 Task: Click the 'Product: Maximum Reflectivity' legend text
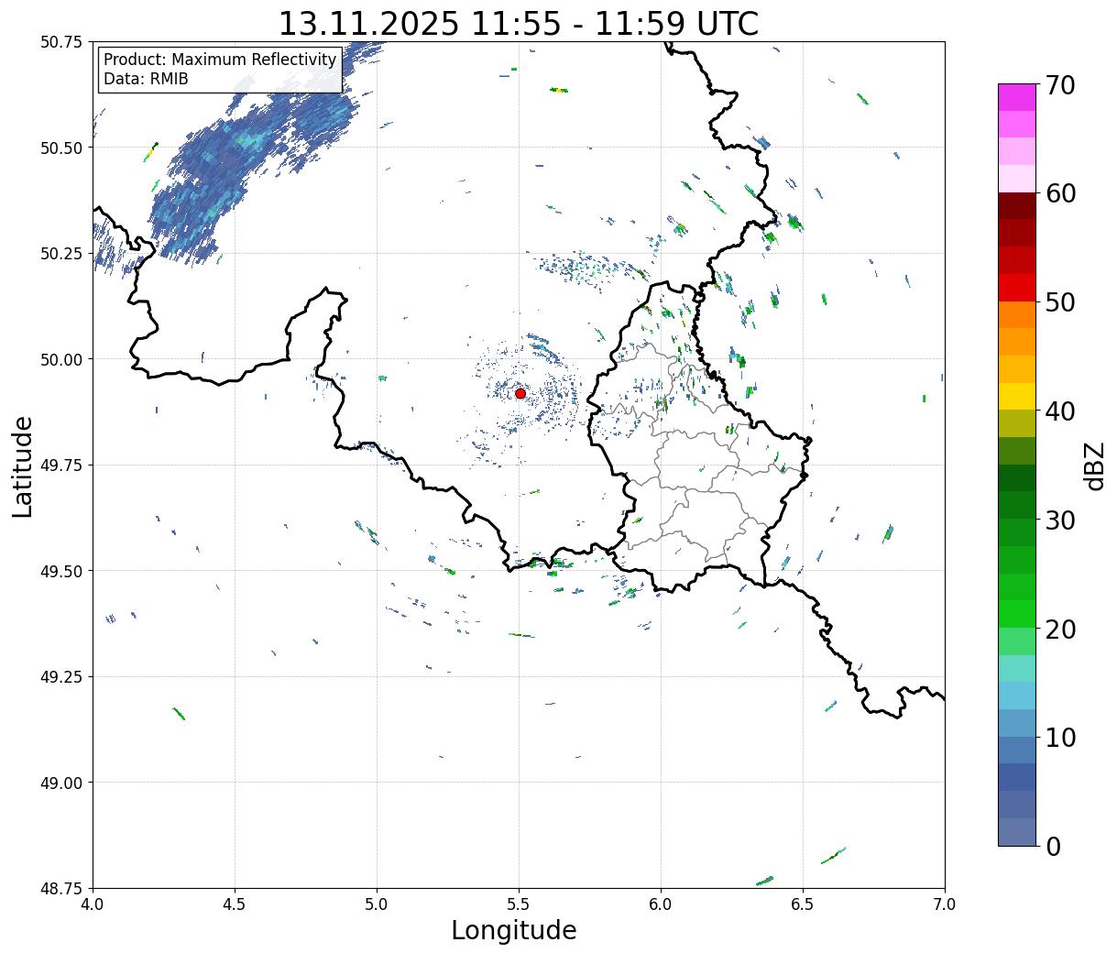pos(220,60)
